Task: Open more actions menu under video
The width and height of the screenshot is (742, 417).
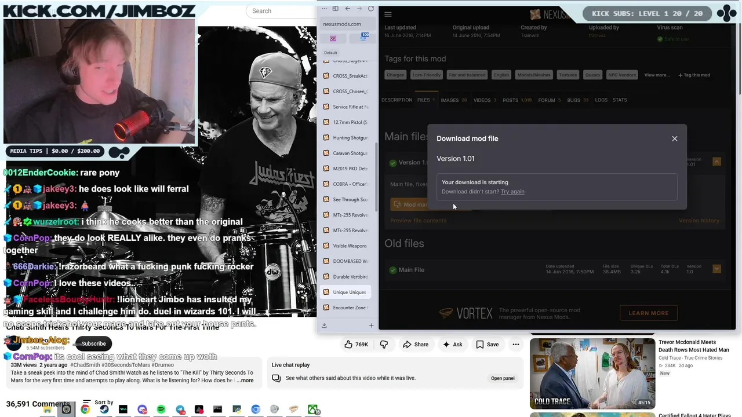Action: tap(515, 345)
